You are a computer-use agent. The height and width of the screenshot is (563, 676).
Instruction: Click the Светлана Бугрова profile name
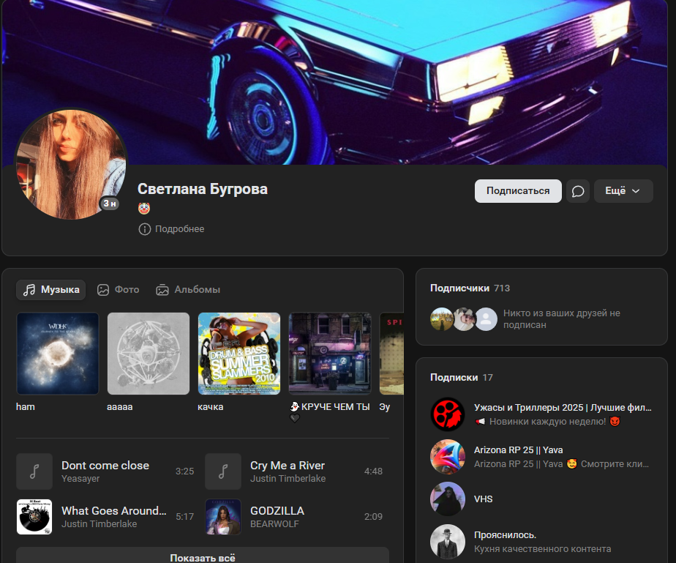click(x=203, y=189)
